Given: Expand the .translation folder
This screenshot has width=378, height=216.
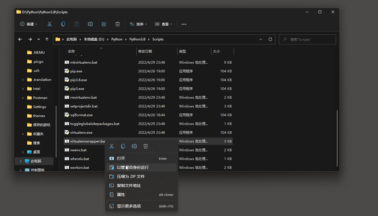Looking at the screenshot, I should click(23, 80).
